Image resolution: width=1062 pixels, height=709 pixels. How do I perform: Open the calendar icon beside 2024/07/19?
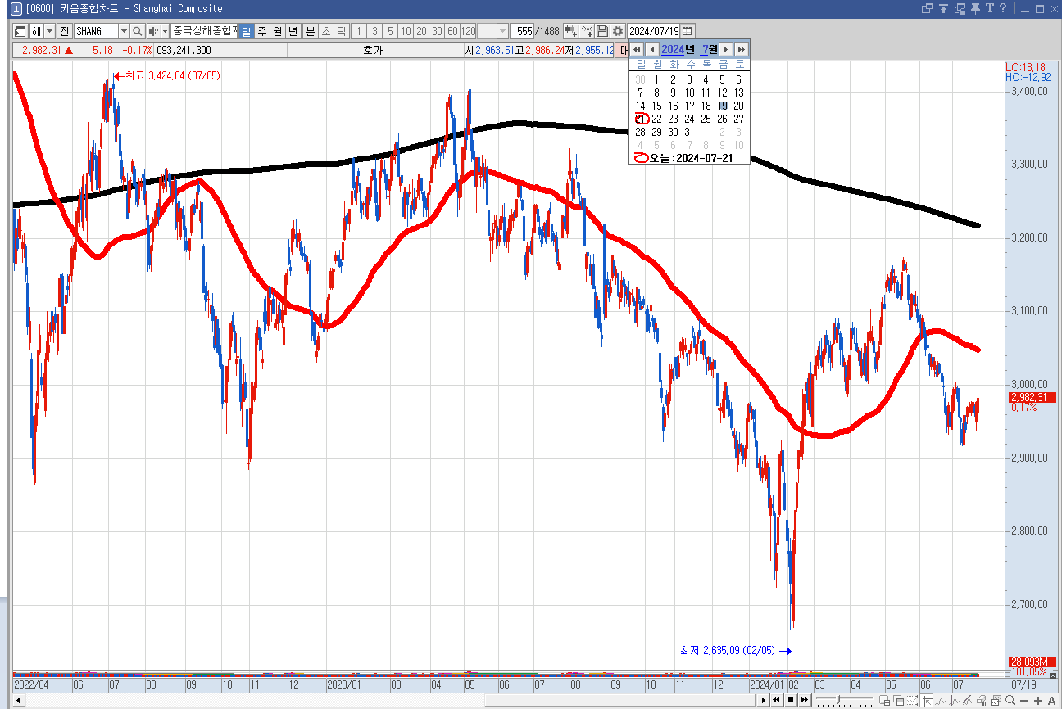tap(688, 31)
